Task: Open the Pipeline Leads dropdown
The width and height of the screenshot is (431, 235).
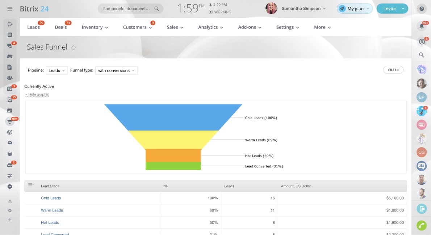Action: tap(57, 70)
